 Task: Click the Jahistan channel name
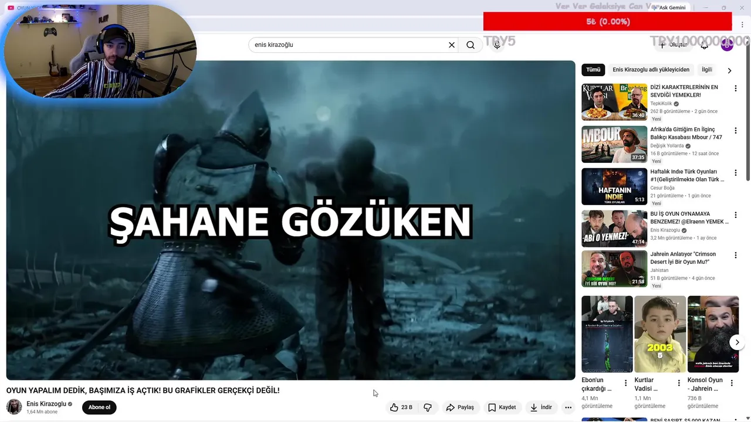[x=659, y=270]
